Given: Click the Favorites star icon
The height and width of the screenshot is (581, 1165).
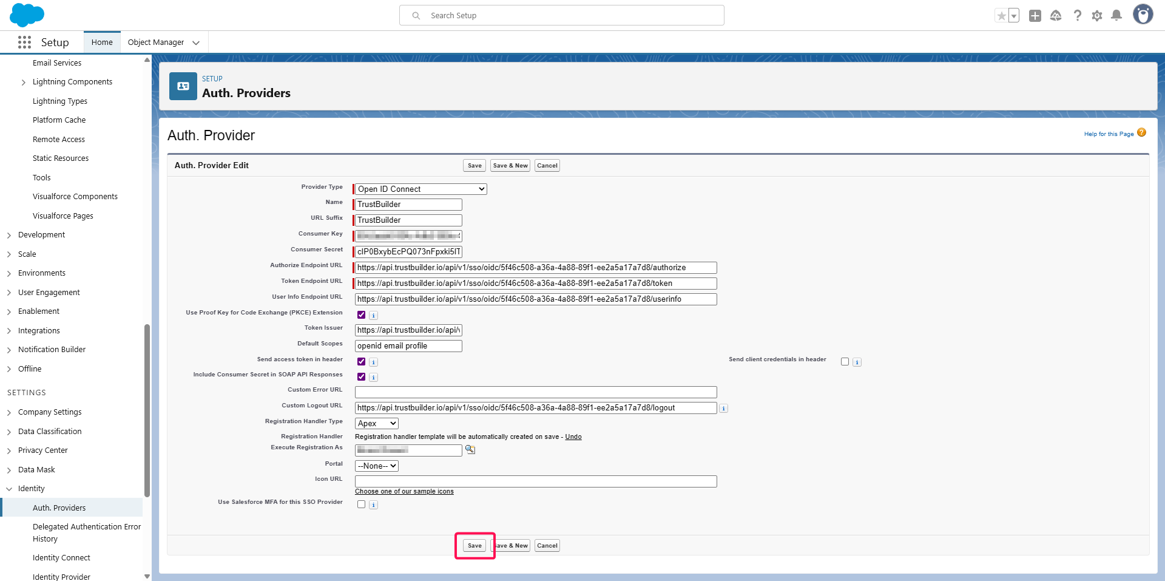Looking at the screenshot, I should pyautogui.click(x=1001, y=16).
